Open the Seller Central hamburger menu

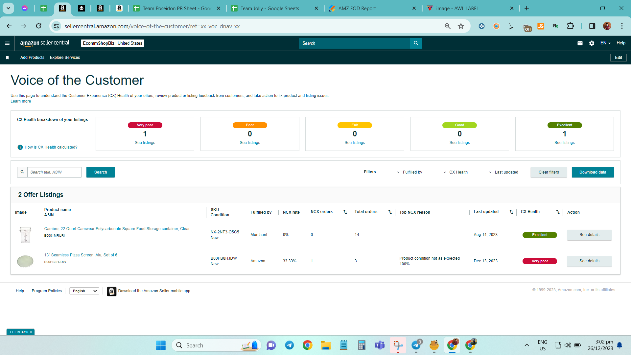7,43
